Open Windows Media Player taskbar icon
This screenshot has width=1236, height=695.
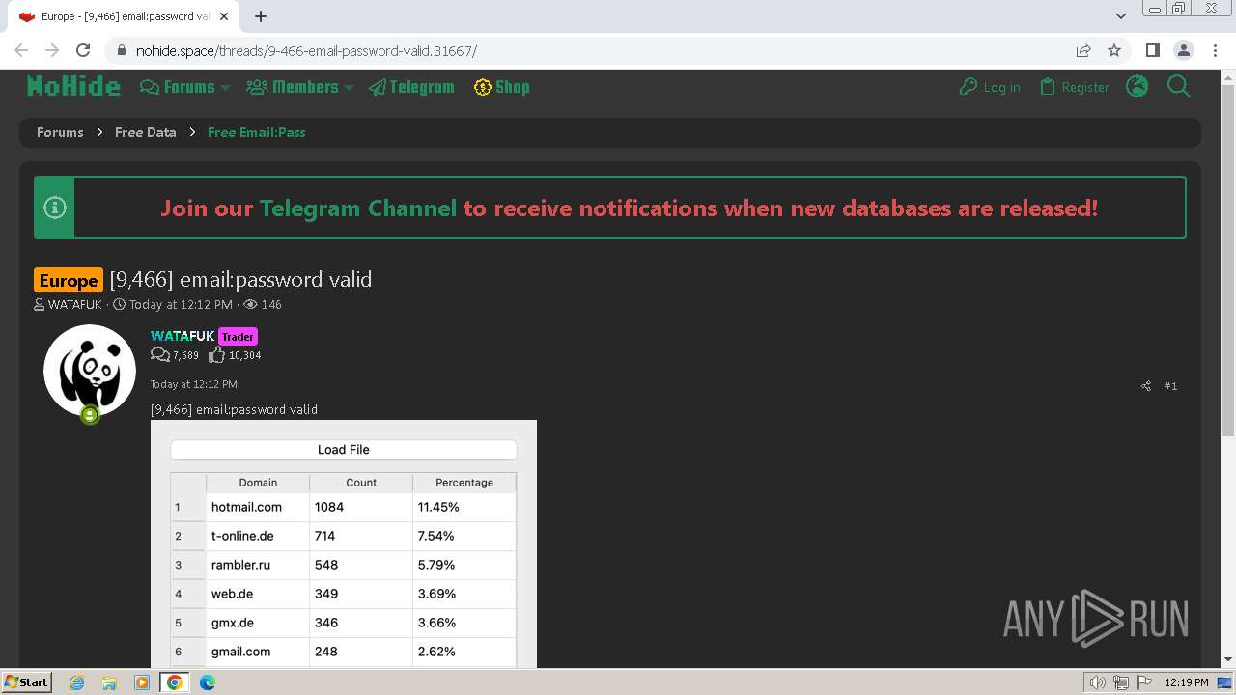tap(142, 682)
